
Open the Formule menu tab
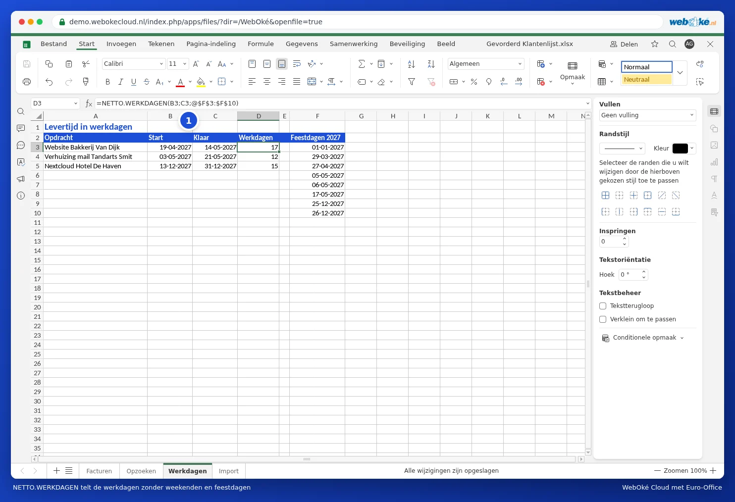pyautogui.click(x=261, y=44)
